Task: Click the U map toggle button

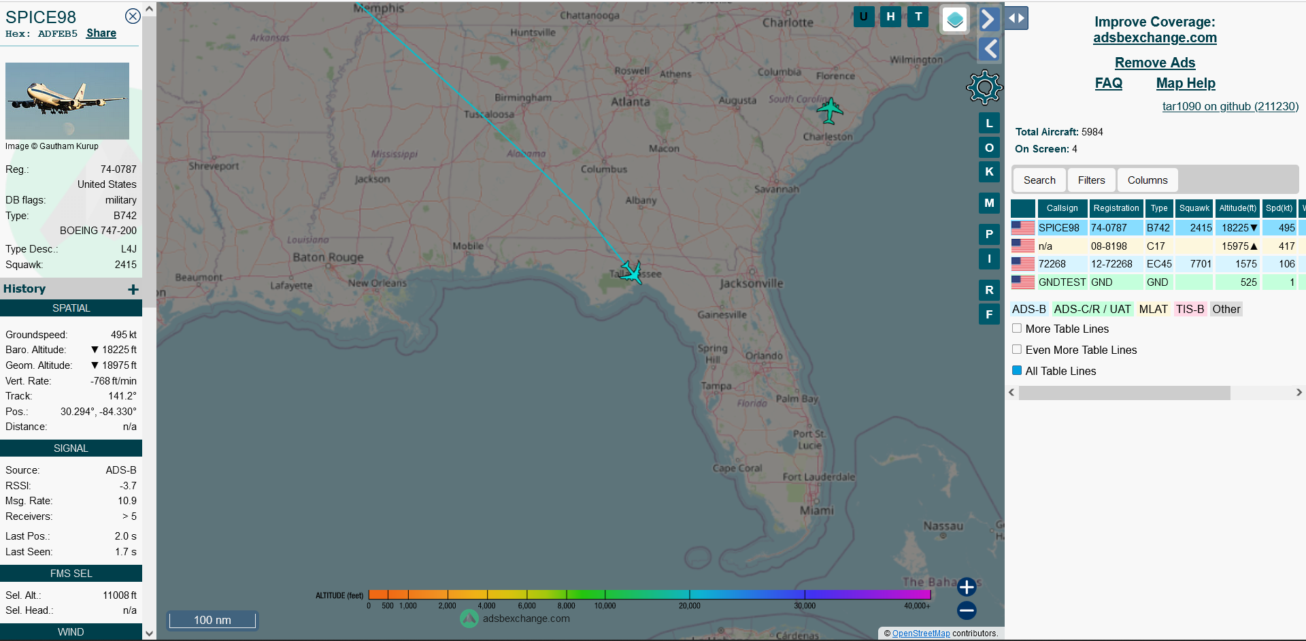Action: [863, 16]
